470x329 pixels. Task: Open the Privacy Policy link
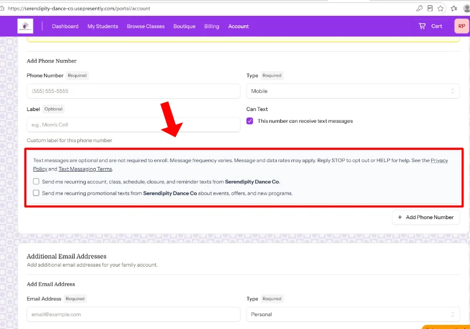(x=439, y=160)
